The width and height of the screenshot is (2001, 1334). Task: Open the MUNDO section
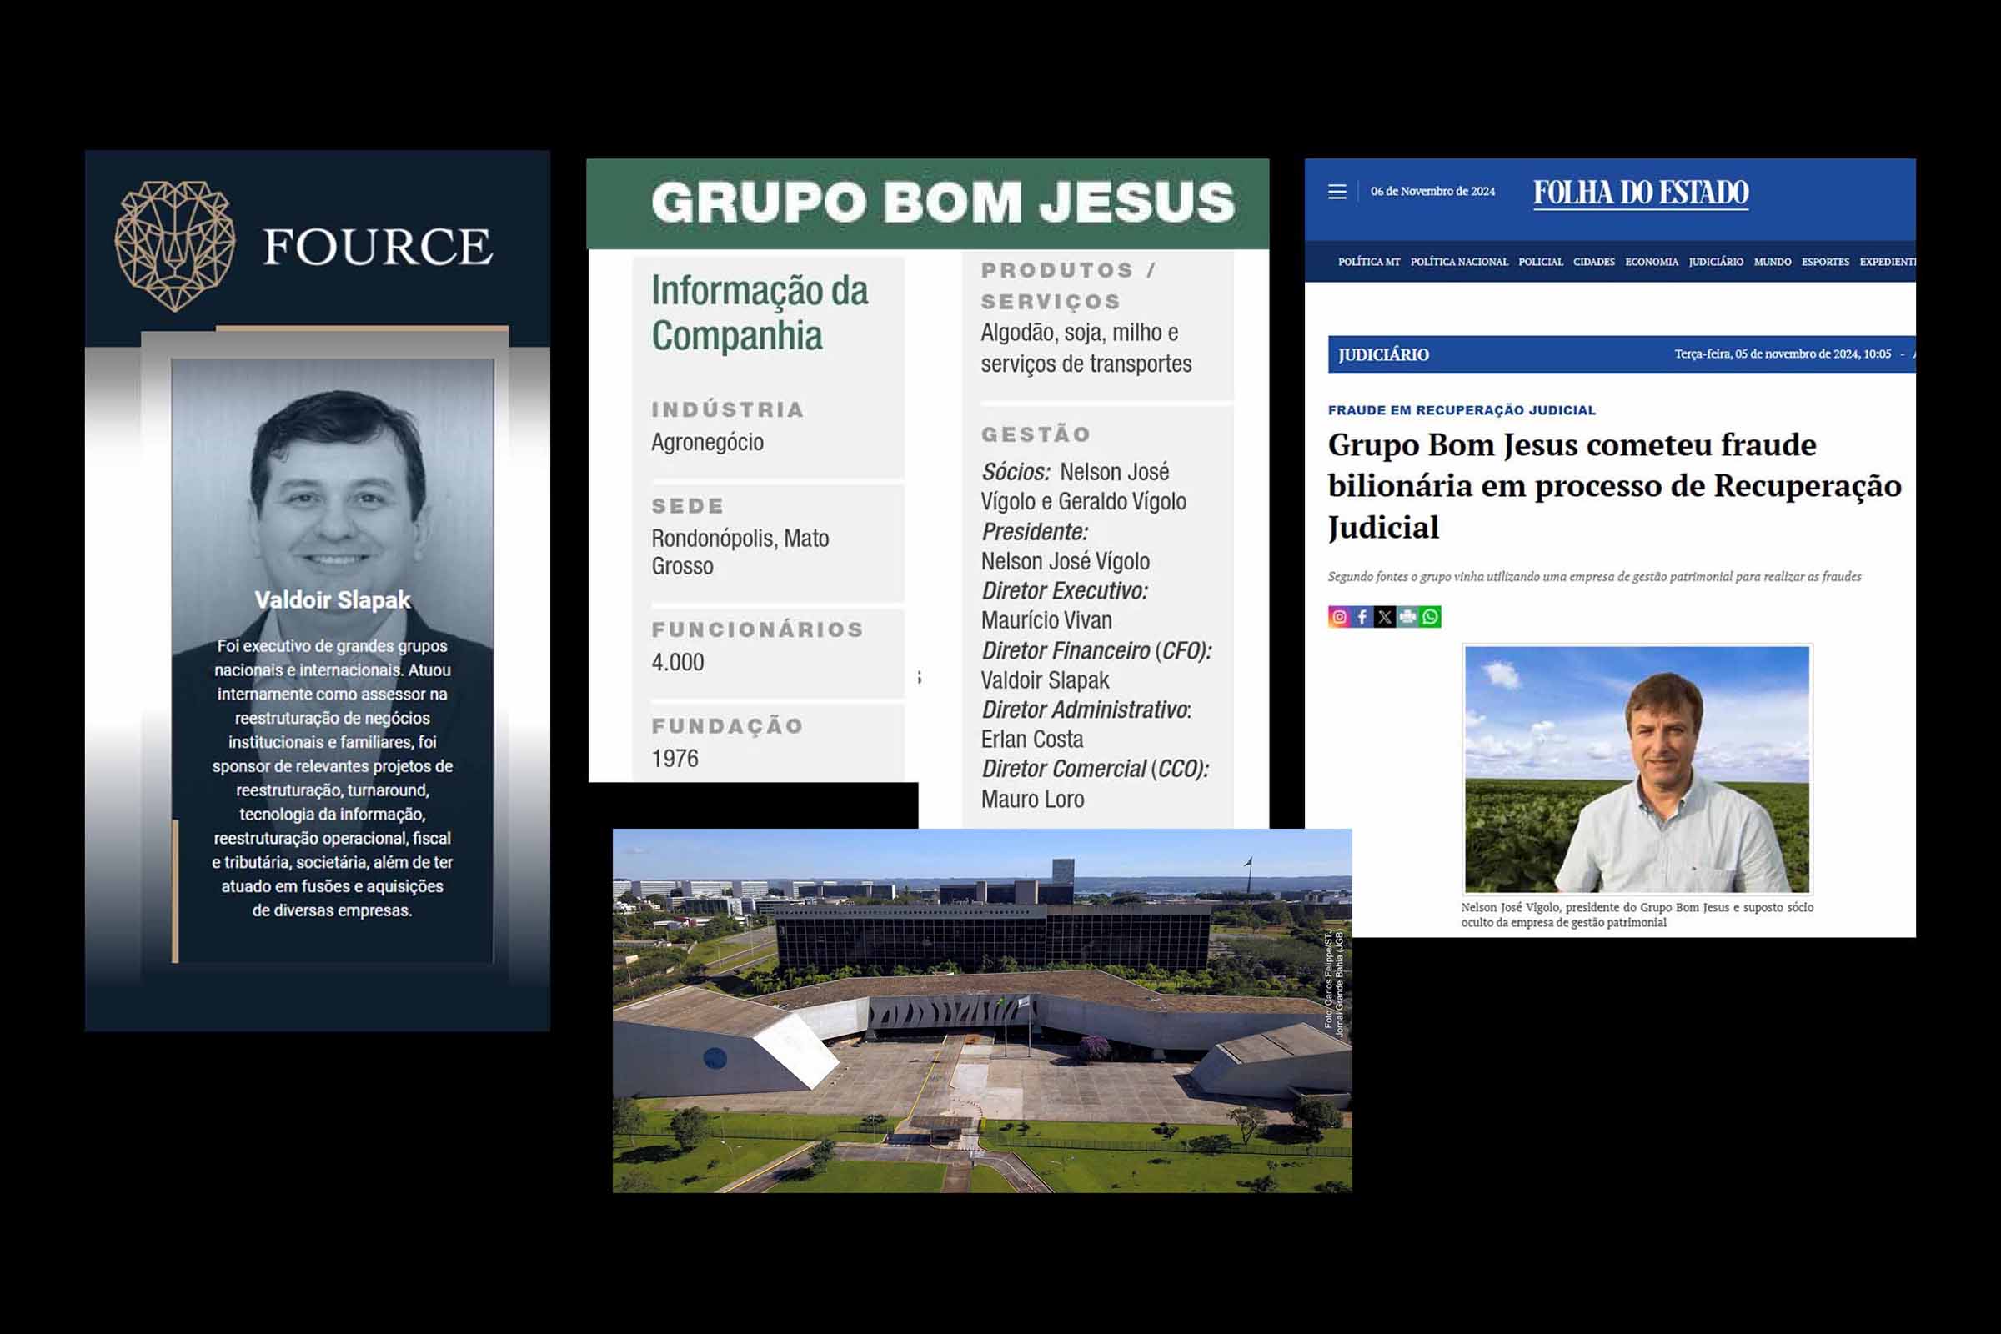pyautogui.click(x=1773, y=263)
